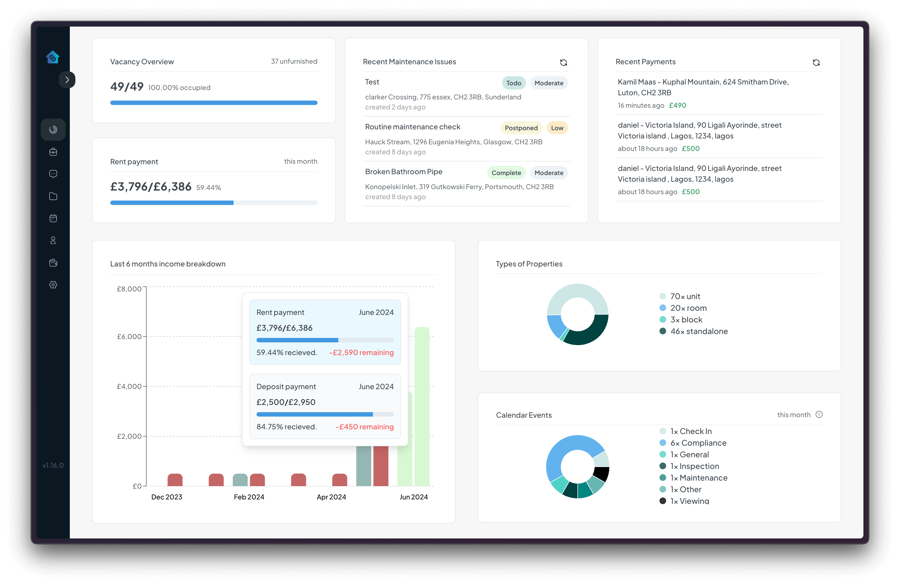Expand the sidebar with the chevron arrow
Image resolution: width=900 pixels, height=585 pixels.
(67, 80)
